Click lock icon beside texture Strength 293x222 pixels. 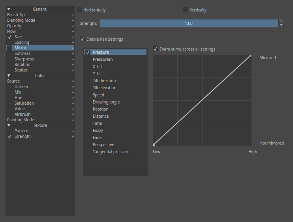(x=73, y=137)
